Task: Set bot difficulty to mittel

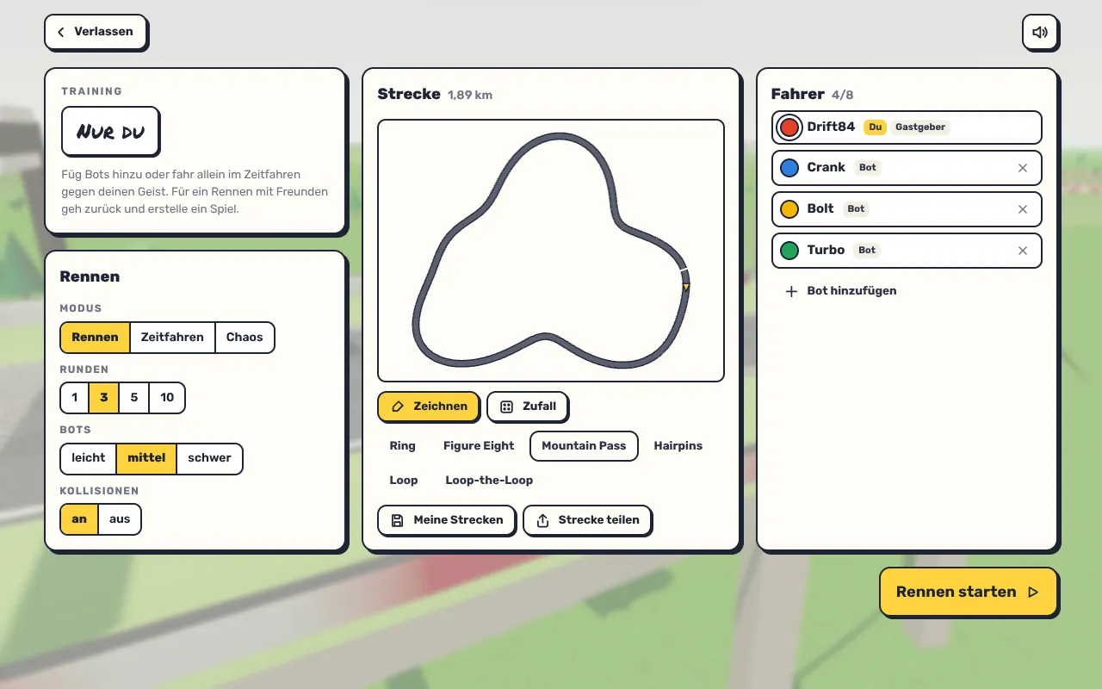Action: point(146,458)
